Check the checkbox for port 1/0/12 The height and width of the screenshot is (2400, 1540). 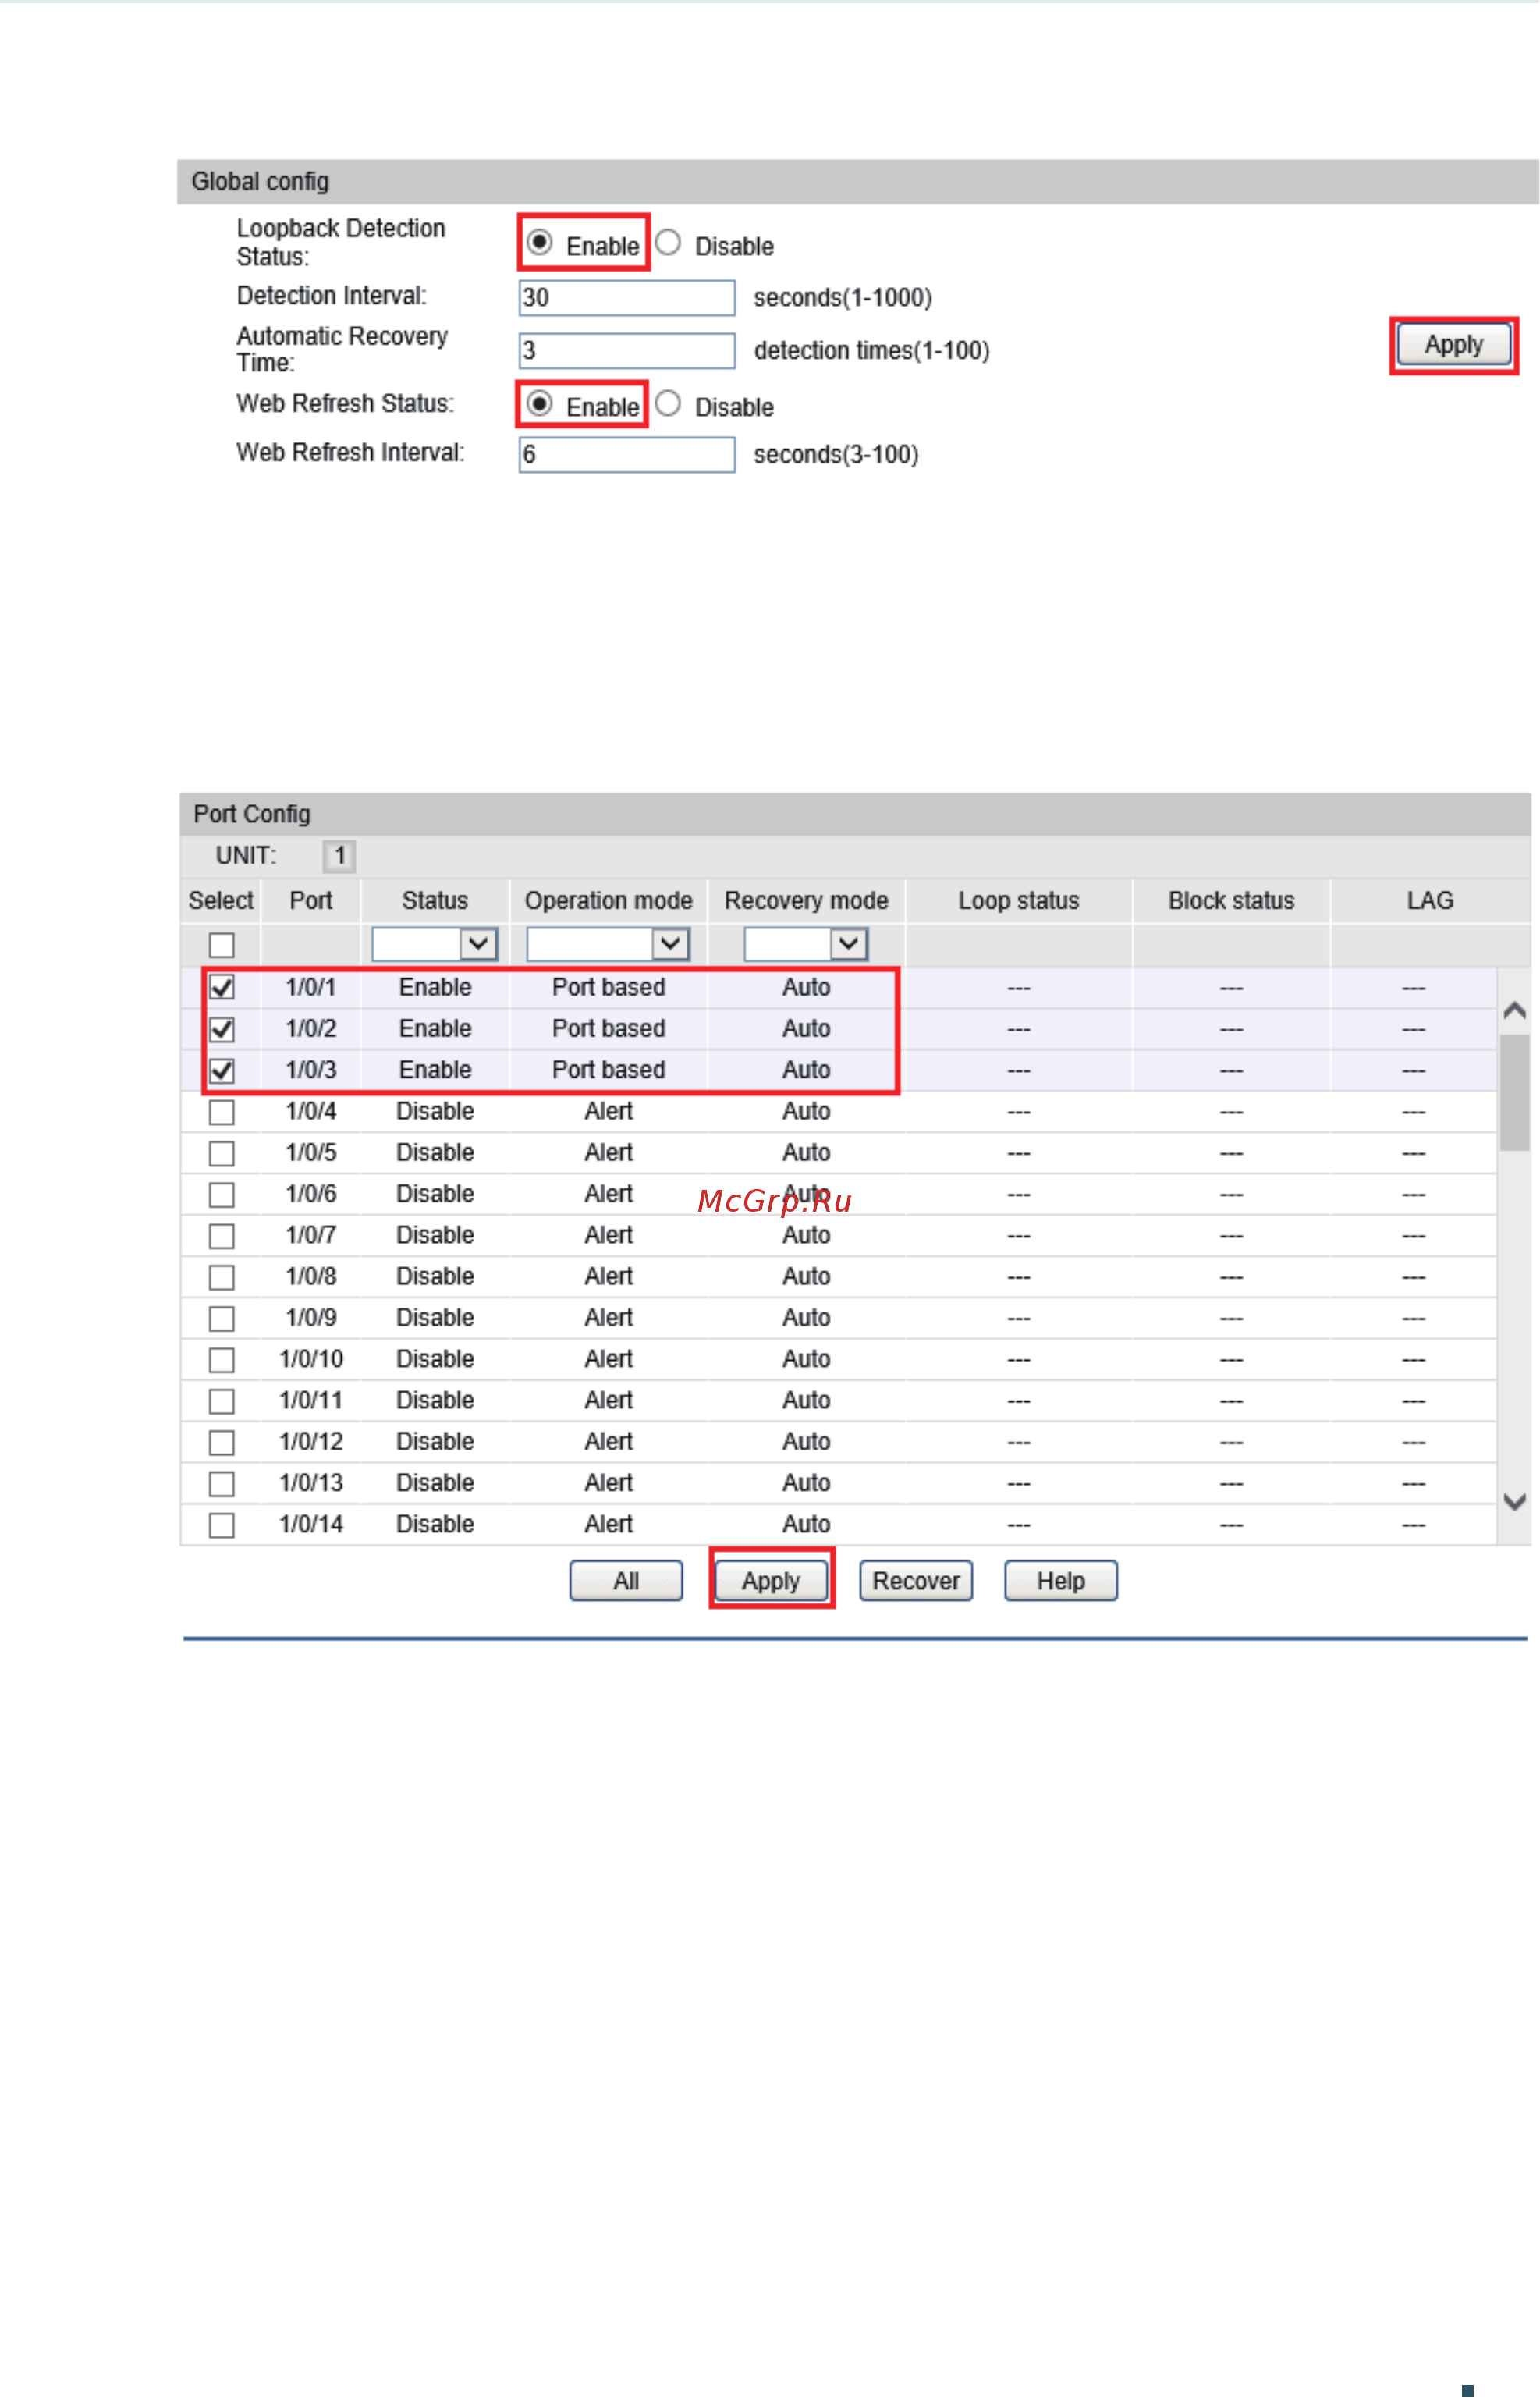click(222, 1442)
